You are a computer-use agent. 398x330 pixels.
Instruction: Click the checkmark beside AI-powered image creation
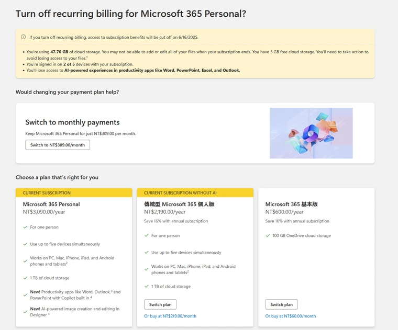pyautogui.click(x=25, y=312)
